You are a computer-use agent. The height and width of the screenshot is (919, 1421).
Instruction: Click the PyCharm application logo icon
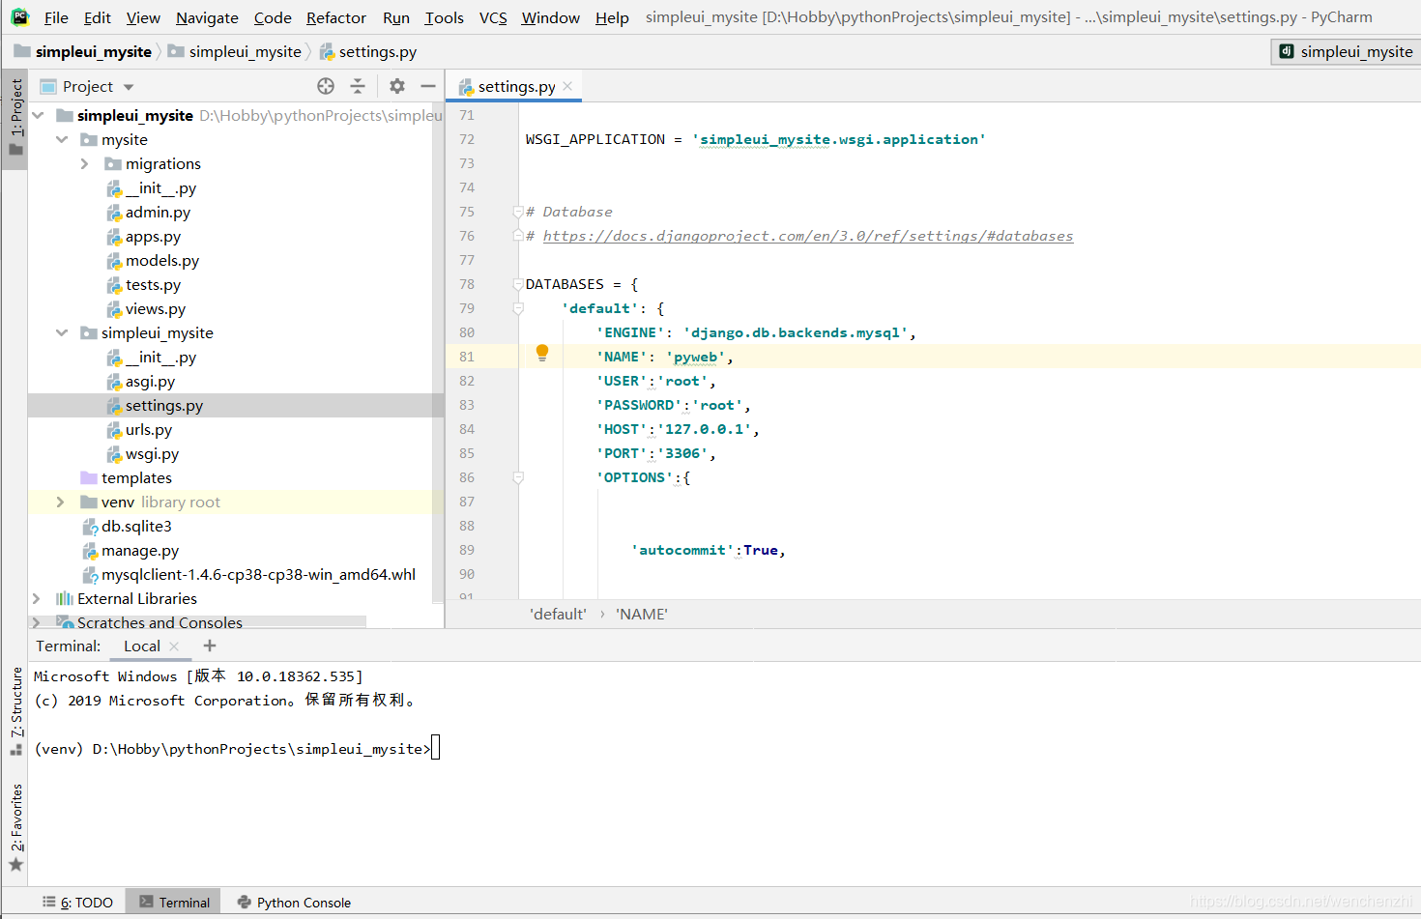coord(19,17)
